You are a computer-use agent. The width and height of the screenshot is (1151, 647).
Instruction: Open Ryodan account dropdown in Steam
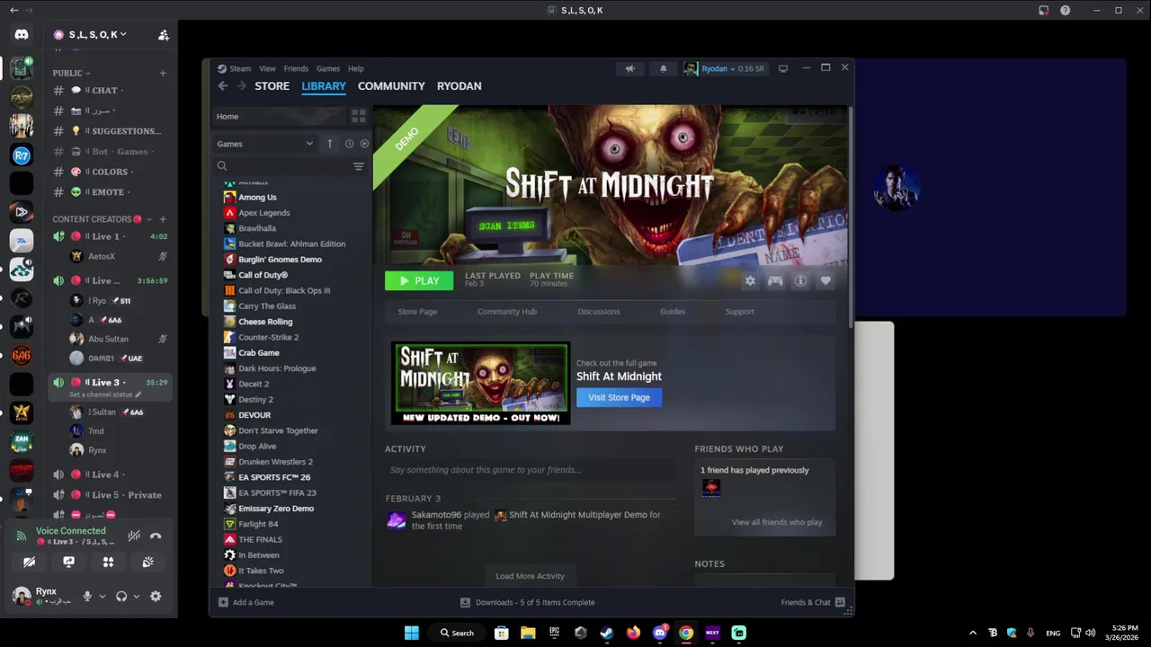tap(725, 68)
